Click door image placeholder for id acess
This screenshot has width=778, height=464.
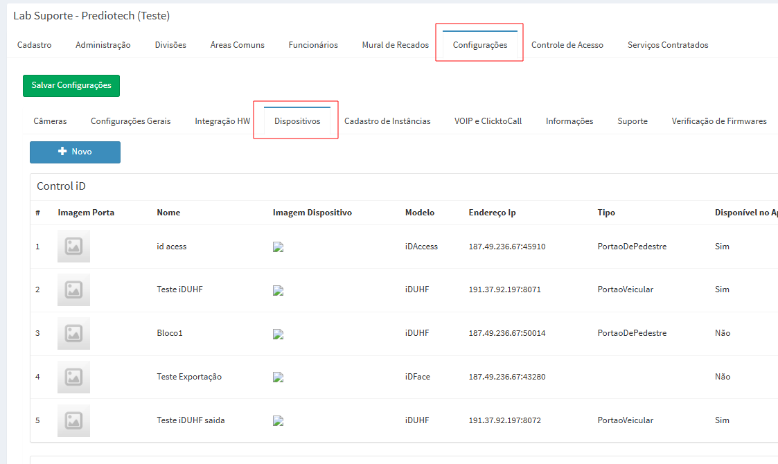point(73,247)
